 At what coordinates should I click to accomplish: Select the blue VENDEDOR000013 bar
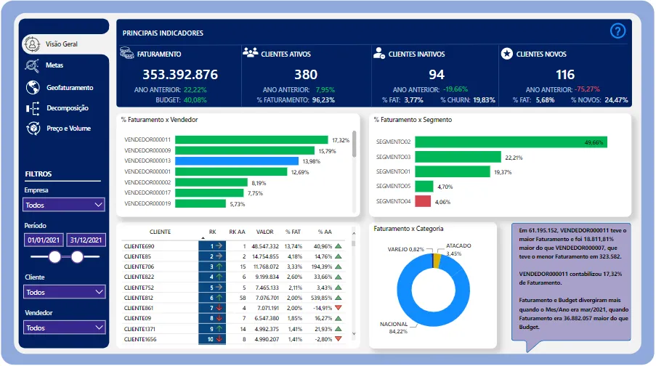[237, 161]
